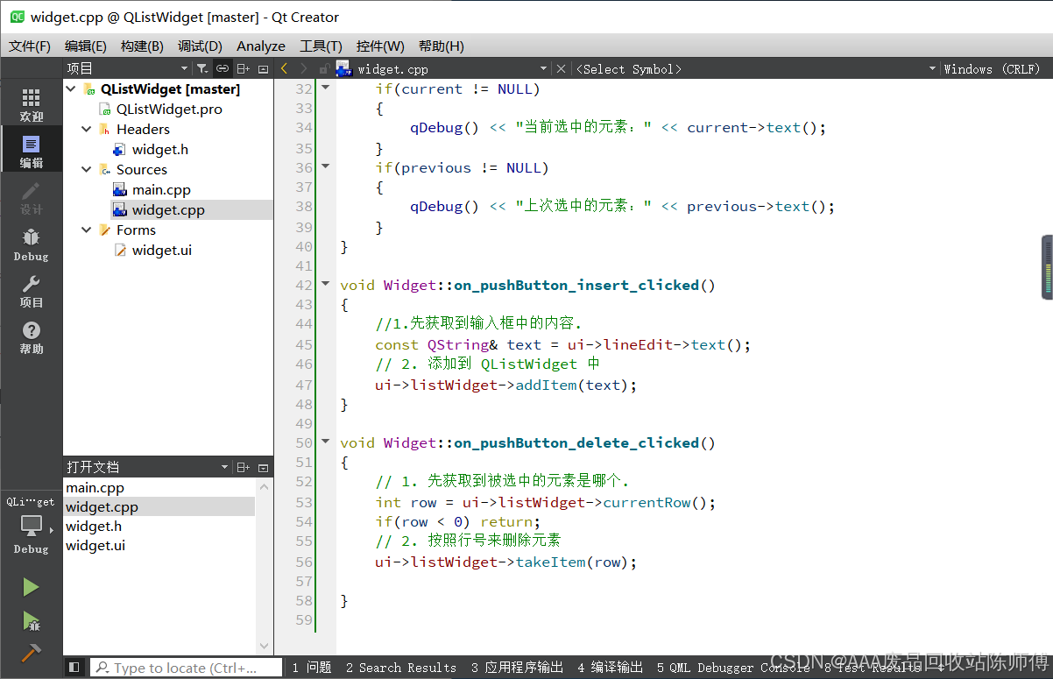Open the kit selector monitor icon

click(31, 527)
